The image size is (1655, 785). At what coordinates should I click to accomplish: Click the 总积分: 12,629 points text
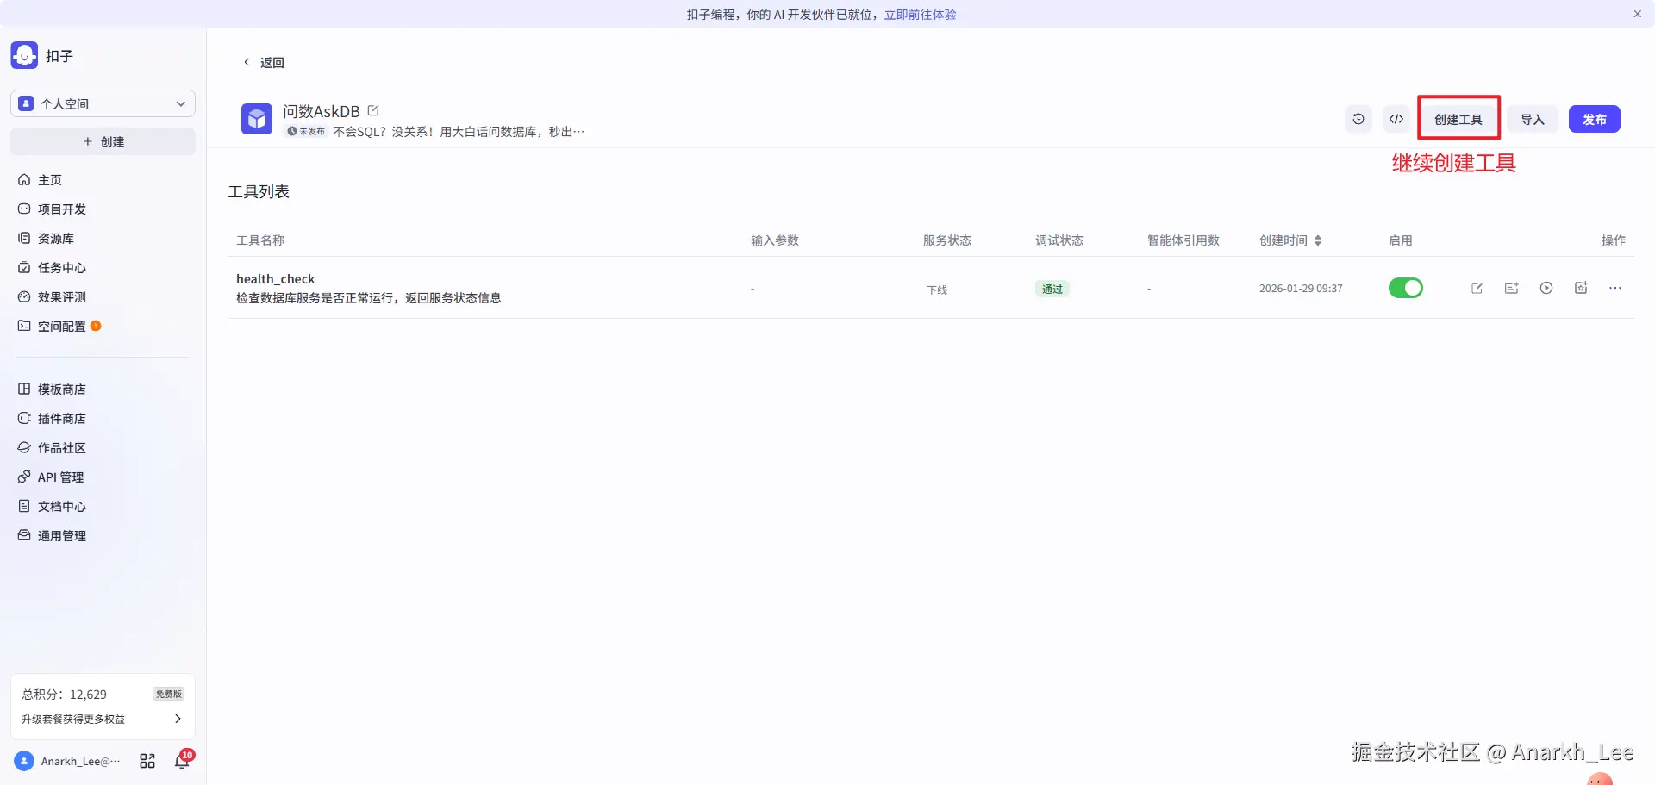click(65, 695)
